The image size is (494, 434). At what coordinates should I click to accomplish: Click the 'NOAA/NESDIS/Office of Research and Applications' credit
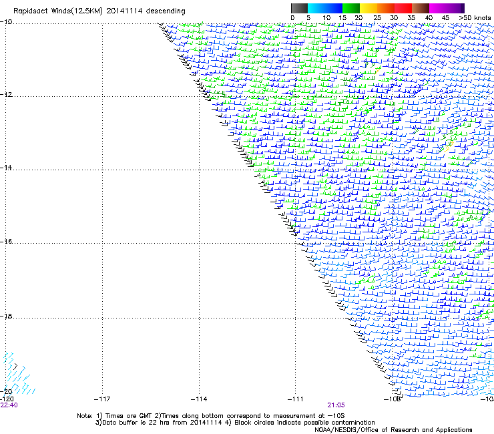(x=393, y=430)
